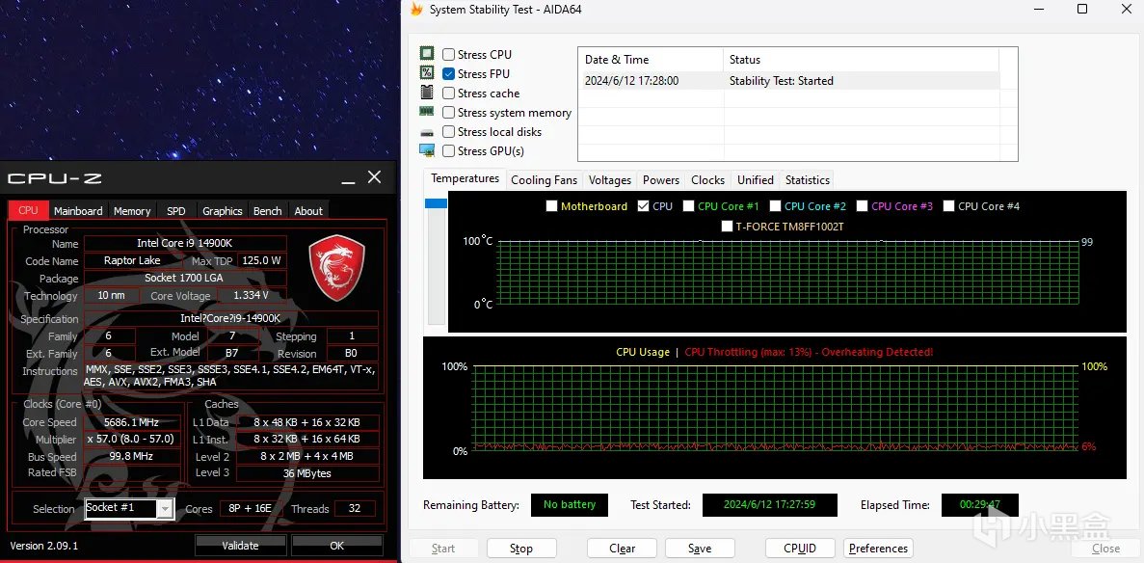Open Preferences in AIDA64
The image size is (1144, 563).
point(878,549)
